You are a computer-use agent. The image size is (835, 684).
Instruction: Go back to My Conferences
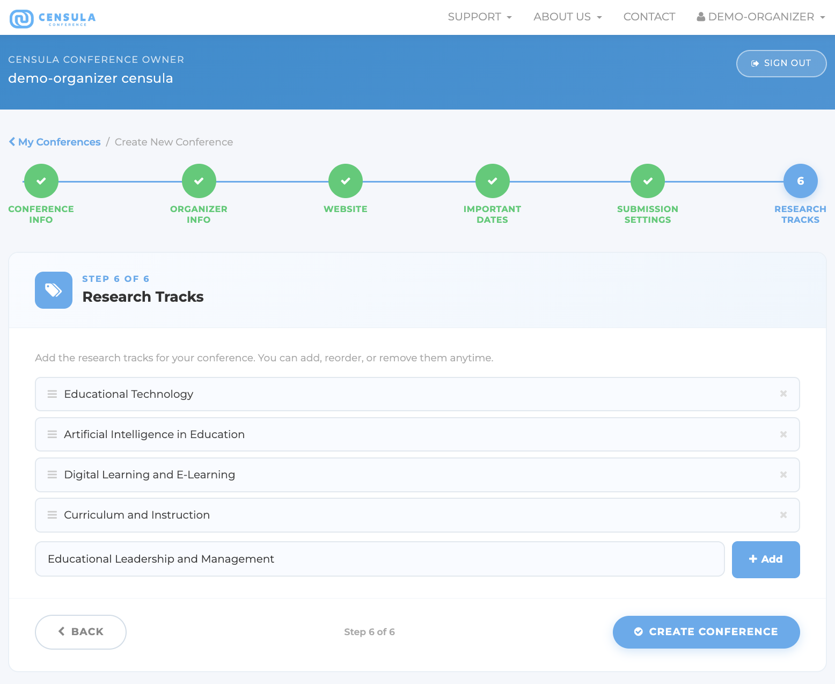(x=55, y=142)
